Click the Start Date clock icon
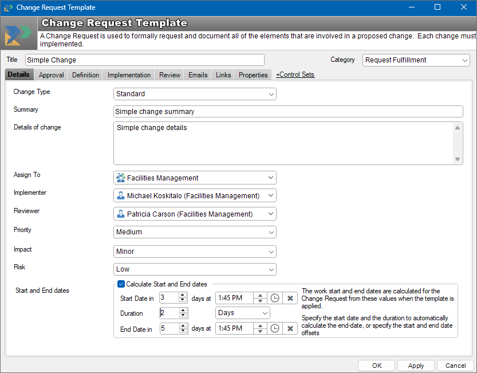Screen dimensions: 477x373 point(275,298)
